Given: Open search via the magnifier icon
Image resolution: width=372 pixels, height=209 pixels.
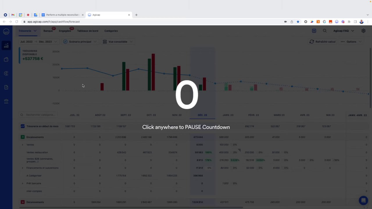Looking at the screenshot, I should coord(325,31).
